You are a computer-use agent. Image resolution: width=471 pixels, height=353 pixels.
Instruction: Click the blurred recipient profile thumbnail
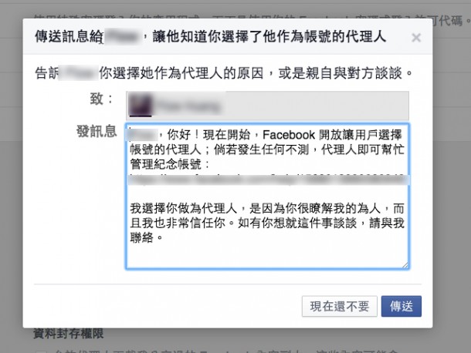pyautogui.click(x=141, y=106)
